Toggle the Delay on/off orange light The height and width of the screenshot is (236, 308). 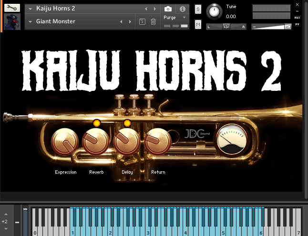pyautogui.click(x=127, y=123)
